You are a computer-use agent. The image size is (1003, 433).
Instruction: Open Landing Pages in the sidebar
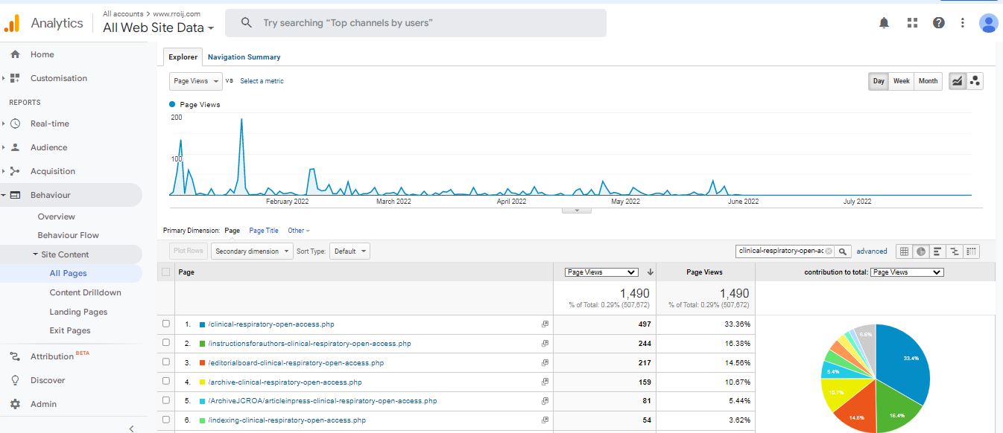78,312
